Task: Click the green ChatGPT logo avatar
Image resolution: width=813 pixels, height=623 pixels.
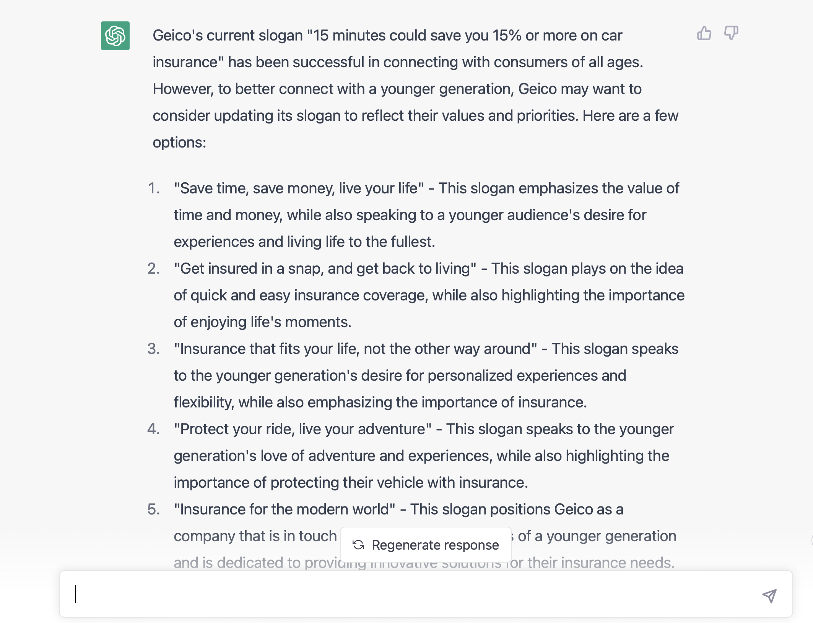Action: [115, 36]
